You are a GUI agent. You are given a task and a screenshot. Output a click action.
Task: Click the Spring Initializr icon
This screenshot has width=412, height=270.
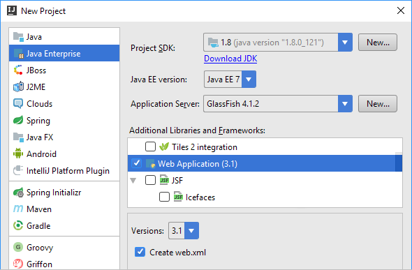pos(18,193)
